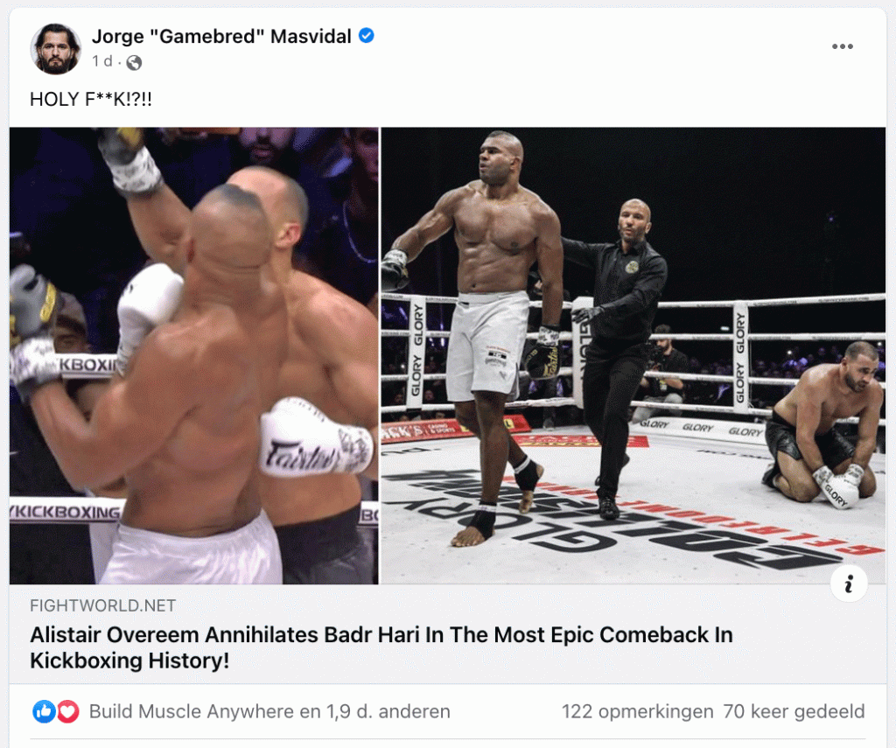View the 70 keer gedeeld shares
Viewport: 896px width, 748px height.
click(794, 711)
